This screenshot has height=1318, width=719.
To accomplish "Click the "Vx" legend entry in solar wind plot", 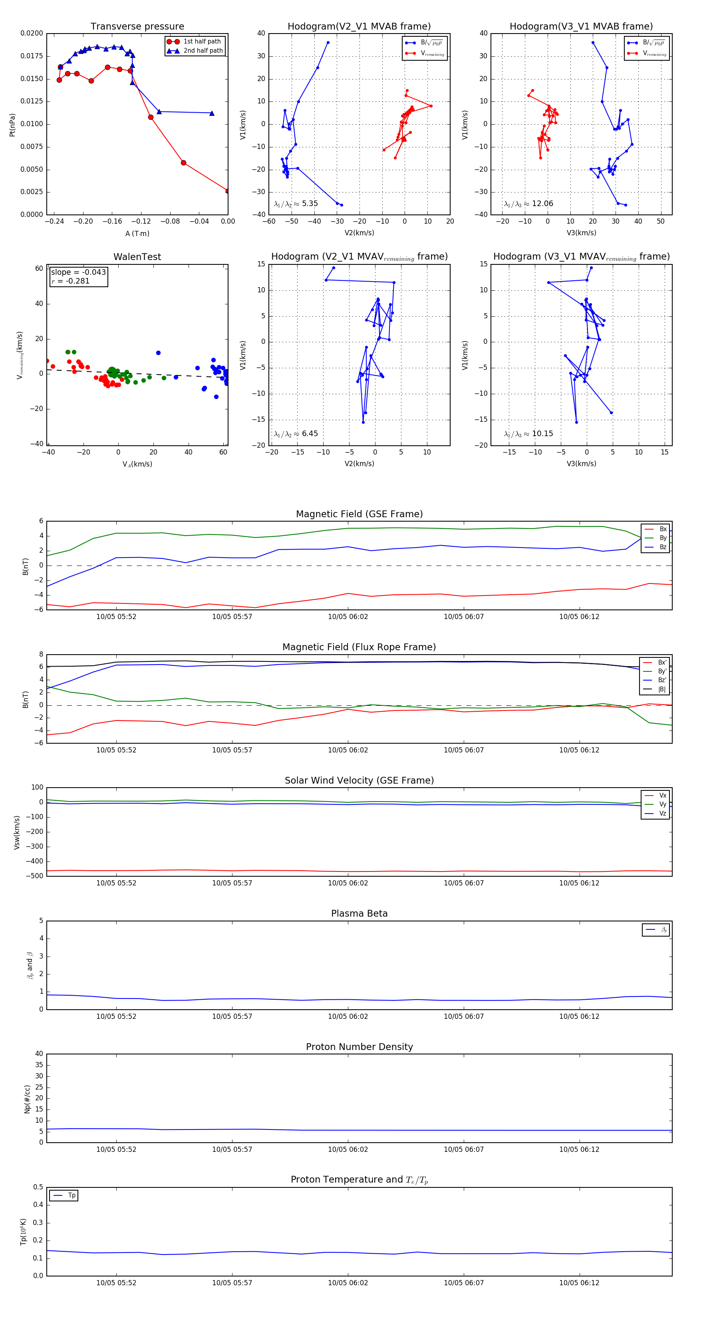I will (x=655, y=796).
